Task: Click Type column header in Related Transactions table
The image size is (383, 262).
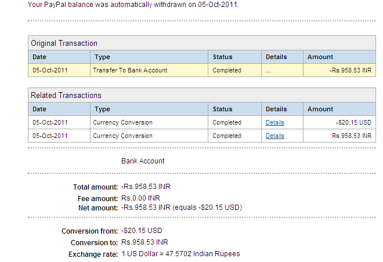Action: click(102, 109)
